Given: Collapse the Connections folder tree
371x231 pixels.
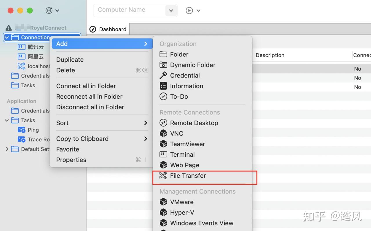Looking at the screenshot, I should (7, 37).
